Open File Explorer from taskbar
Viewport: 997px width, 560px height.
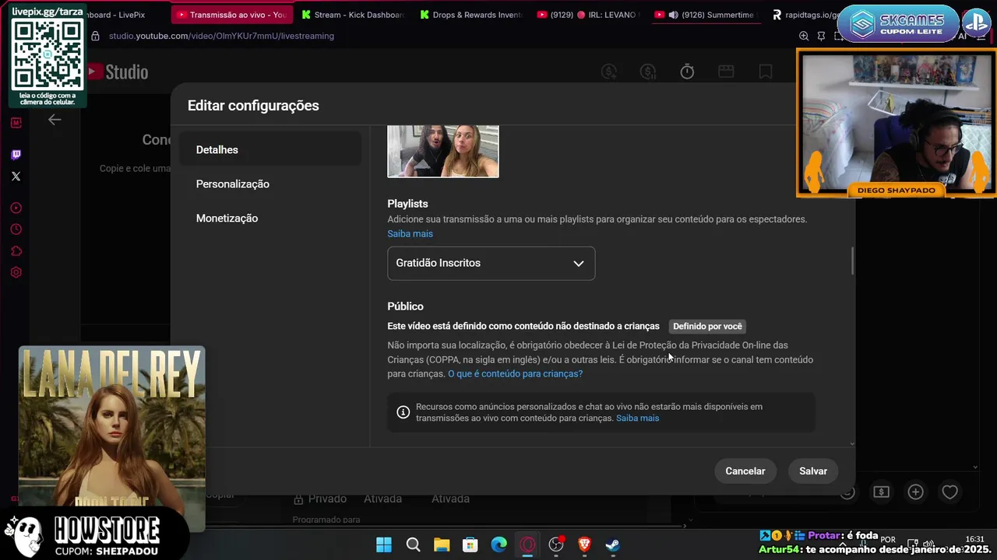click(442, 544)
